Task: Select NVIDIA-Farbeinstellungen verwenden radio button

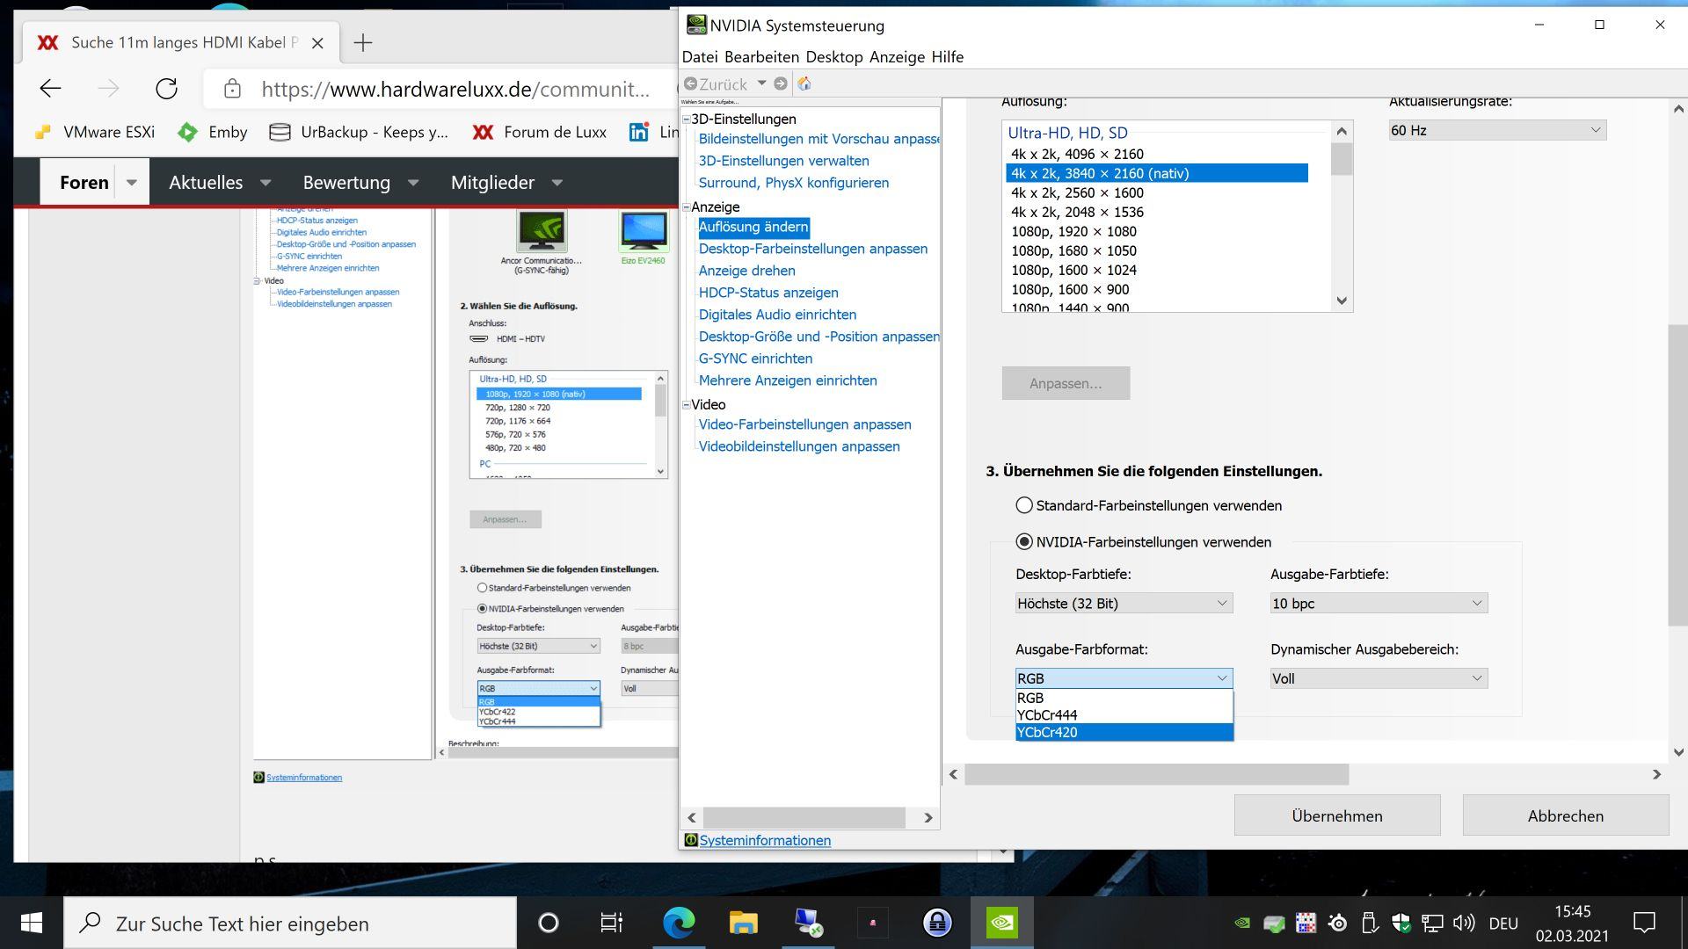Action: (1024, 542)
